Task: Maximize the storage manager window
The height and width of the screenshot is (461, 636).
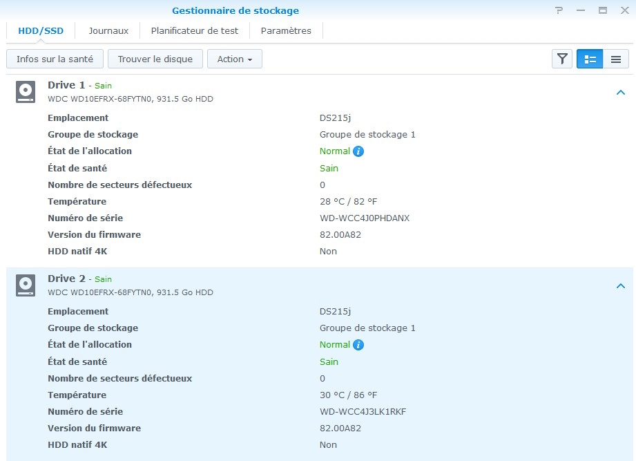Action: click(x=602, y=10)
